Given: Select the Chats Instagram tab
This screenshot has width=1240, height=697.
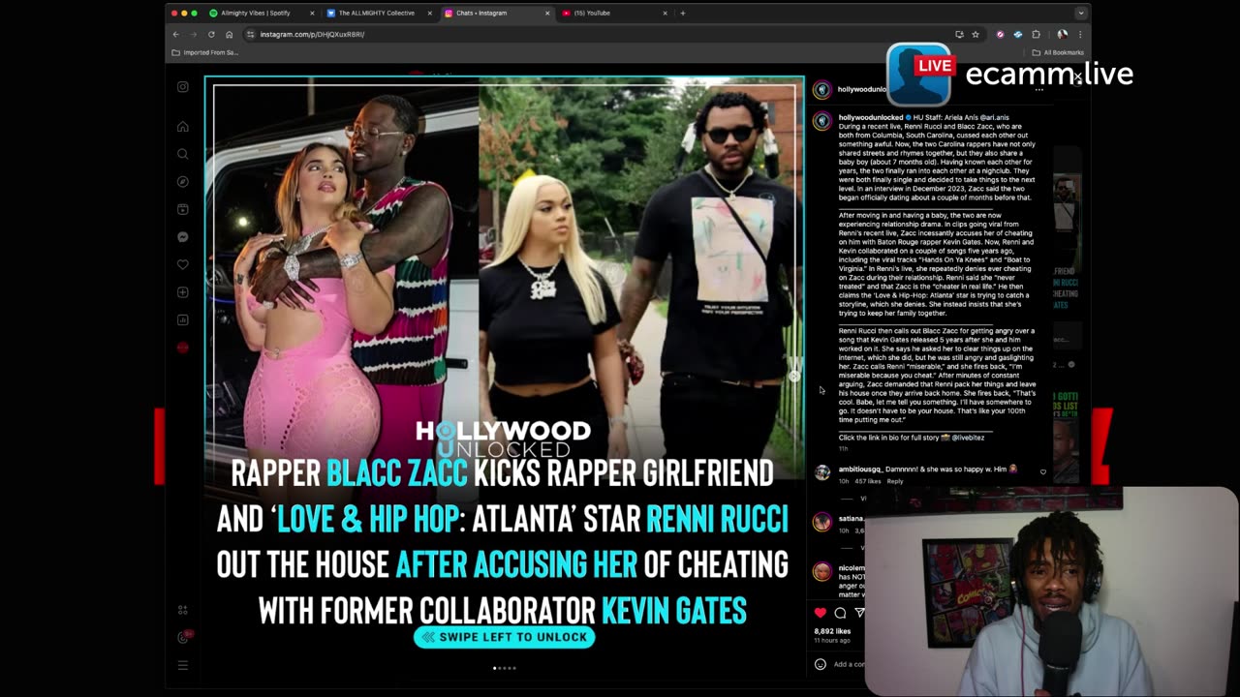Looking at the screenshot, I should click(x=497, y=13).
